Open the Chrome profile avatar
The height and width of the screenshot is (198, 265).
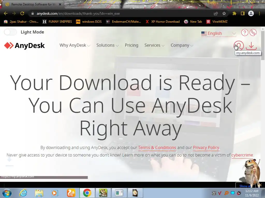[251, 13]
